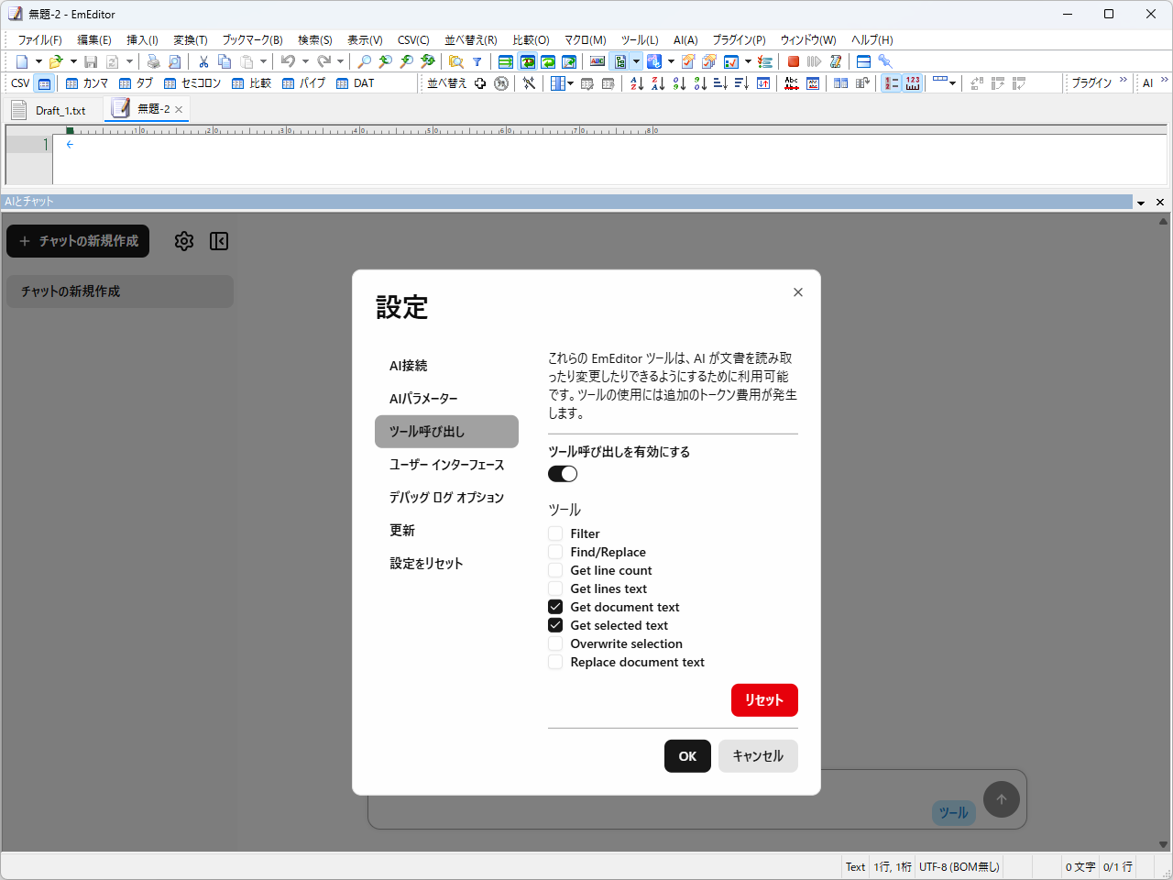The height and width of the screenshot is (880, 1173).
Task: Click the filter funnel toolbar icon
Action: click(477, 60)
